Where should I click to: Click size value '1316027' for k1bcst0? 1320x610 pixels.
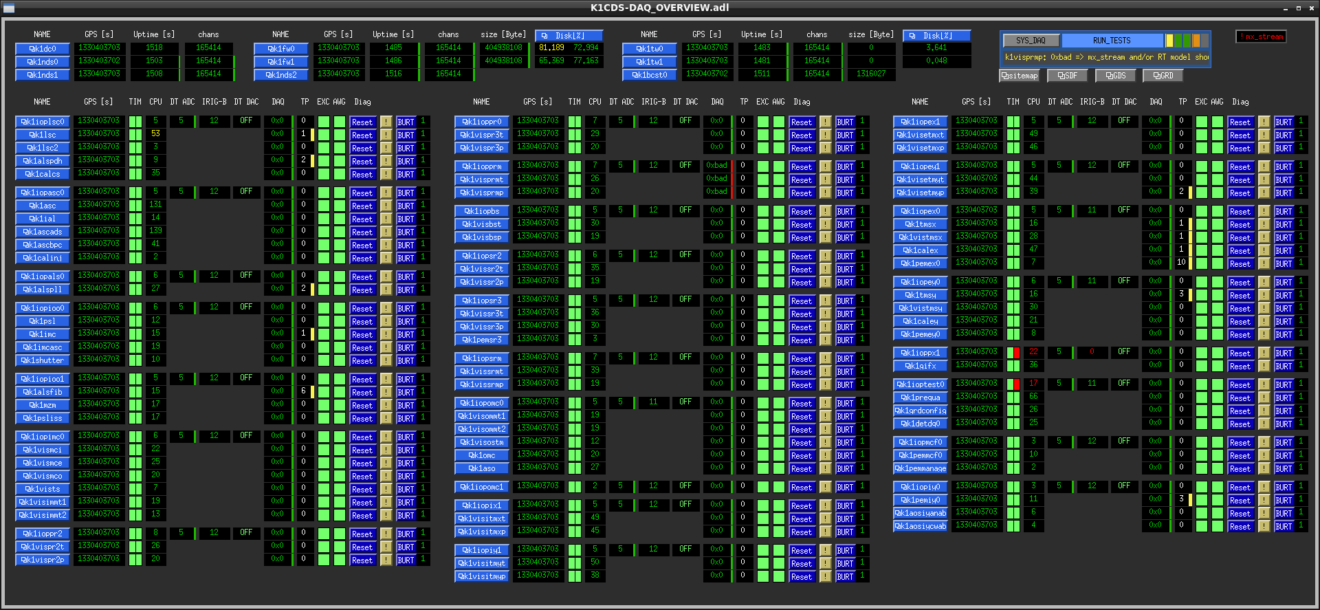click(x=871, y=74)
